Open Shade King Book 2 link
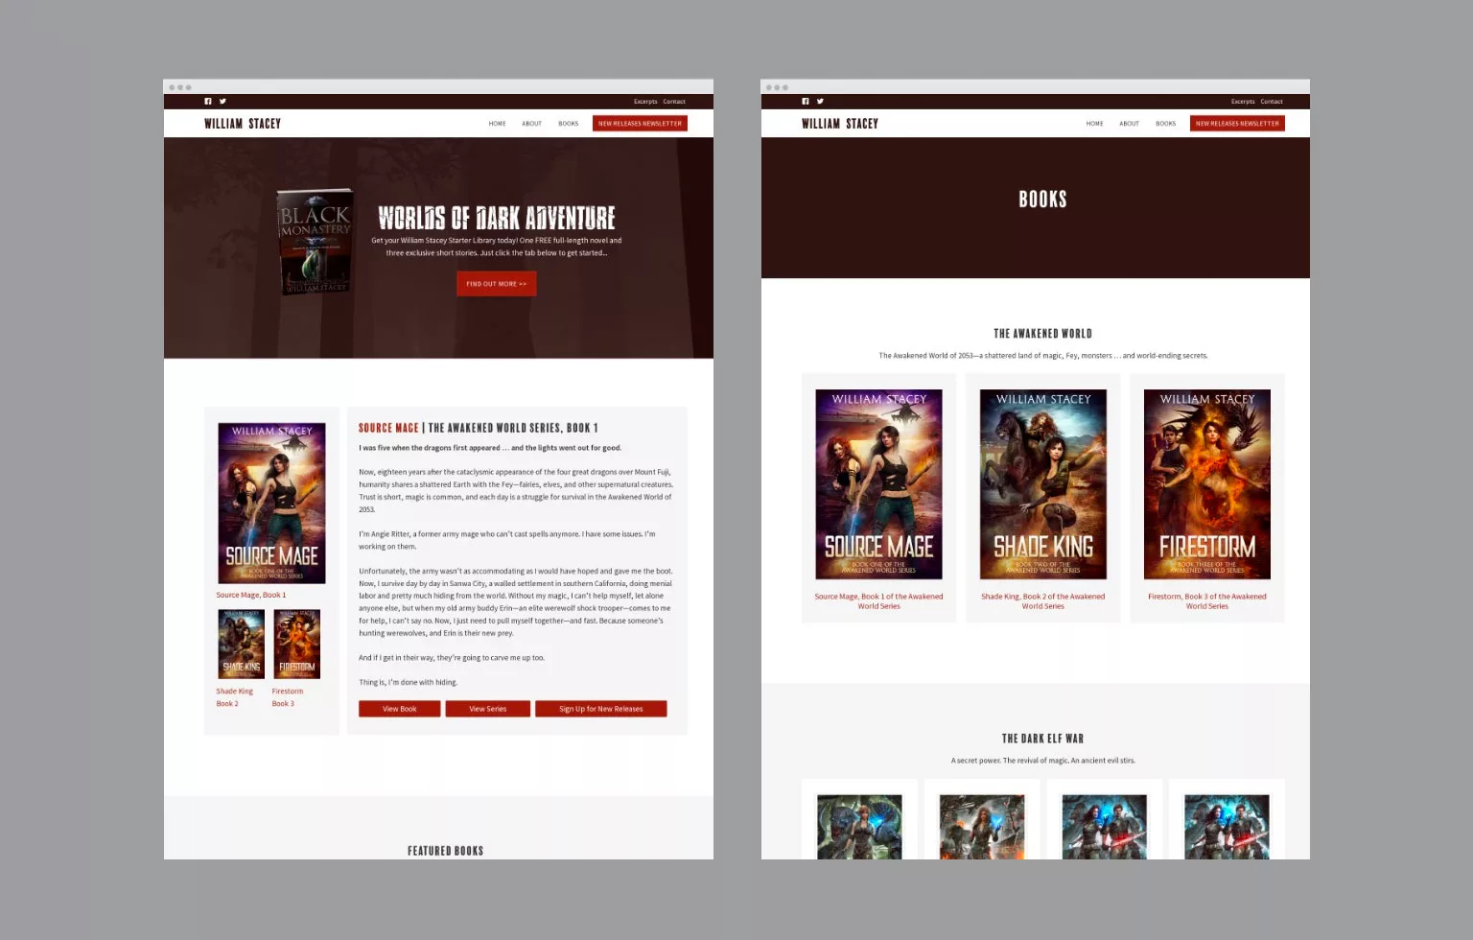Viewport: 1473px width, 940px height. click(x=234, y=697)
